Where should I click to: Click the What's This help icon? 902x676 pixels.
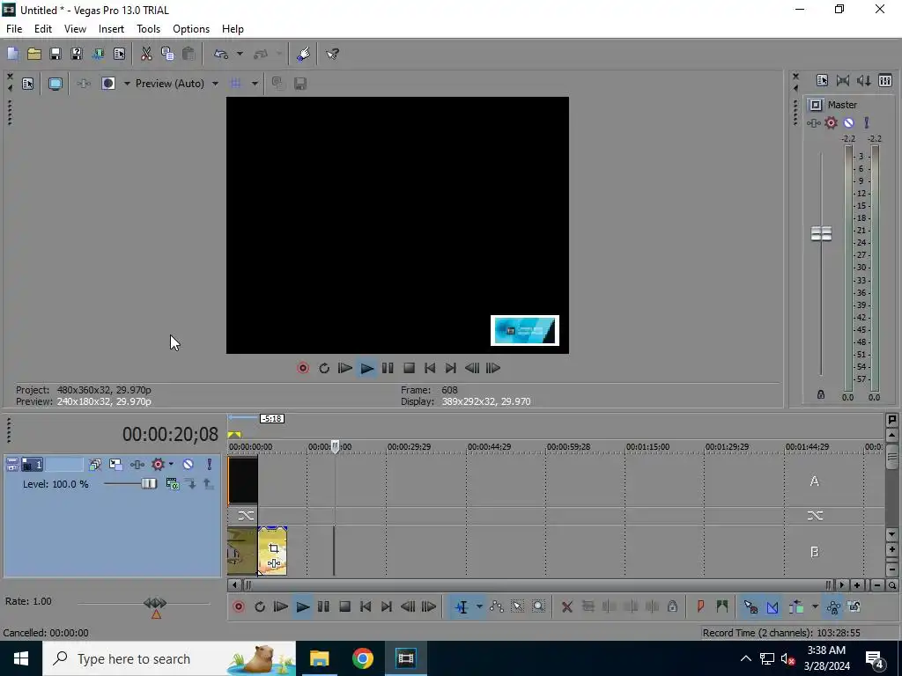click(x=332, y=54)
